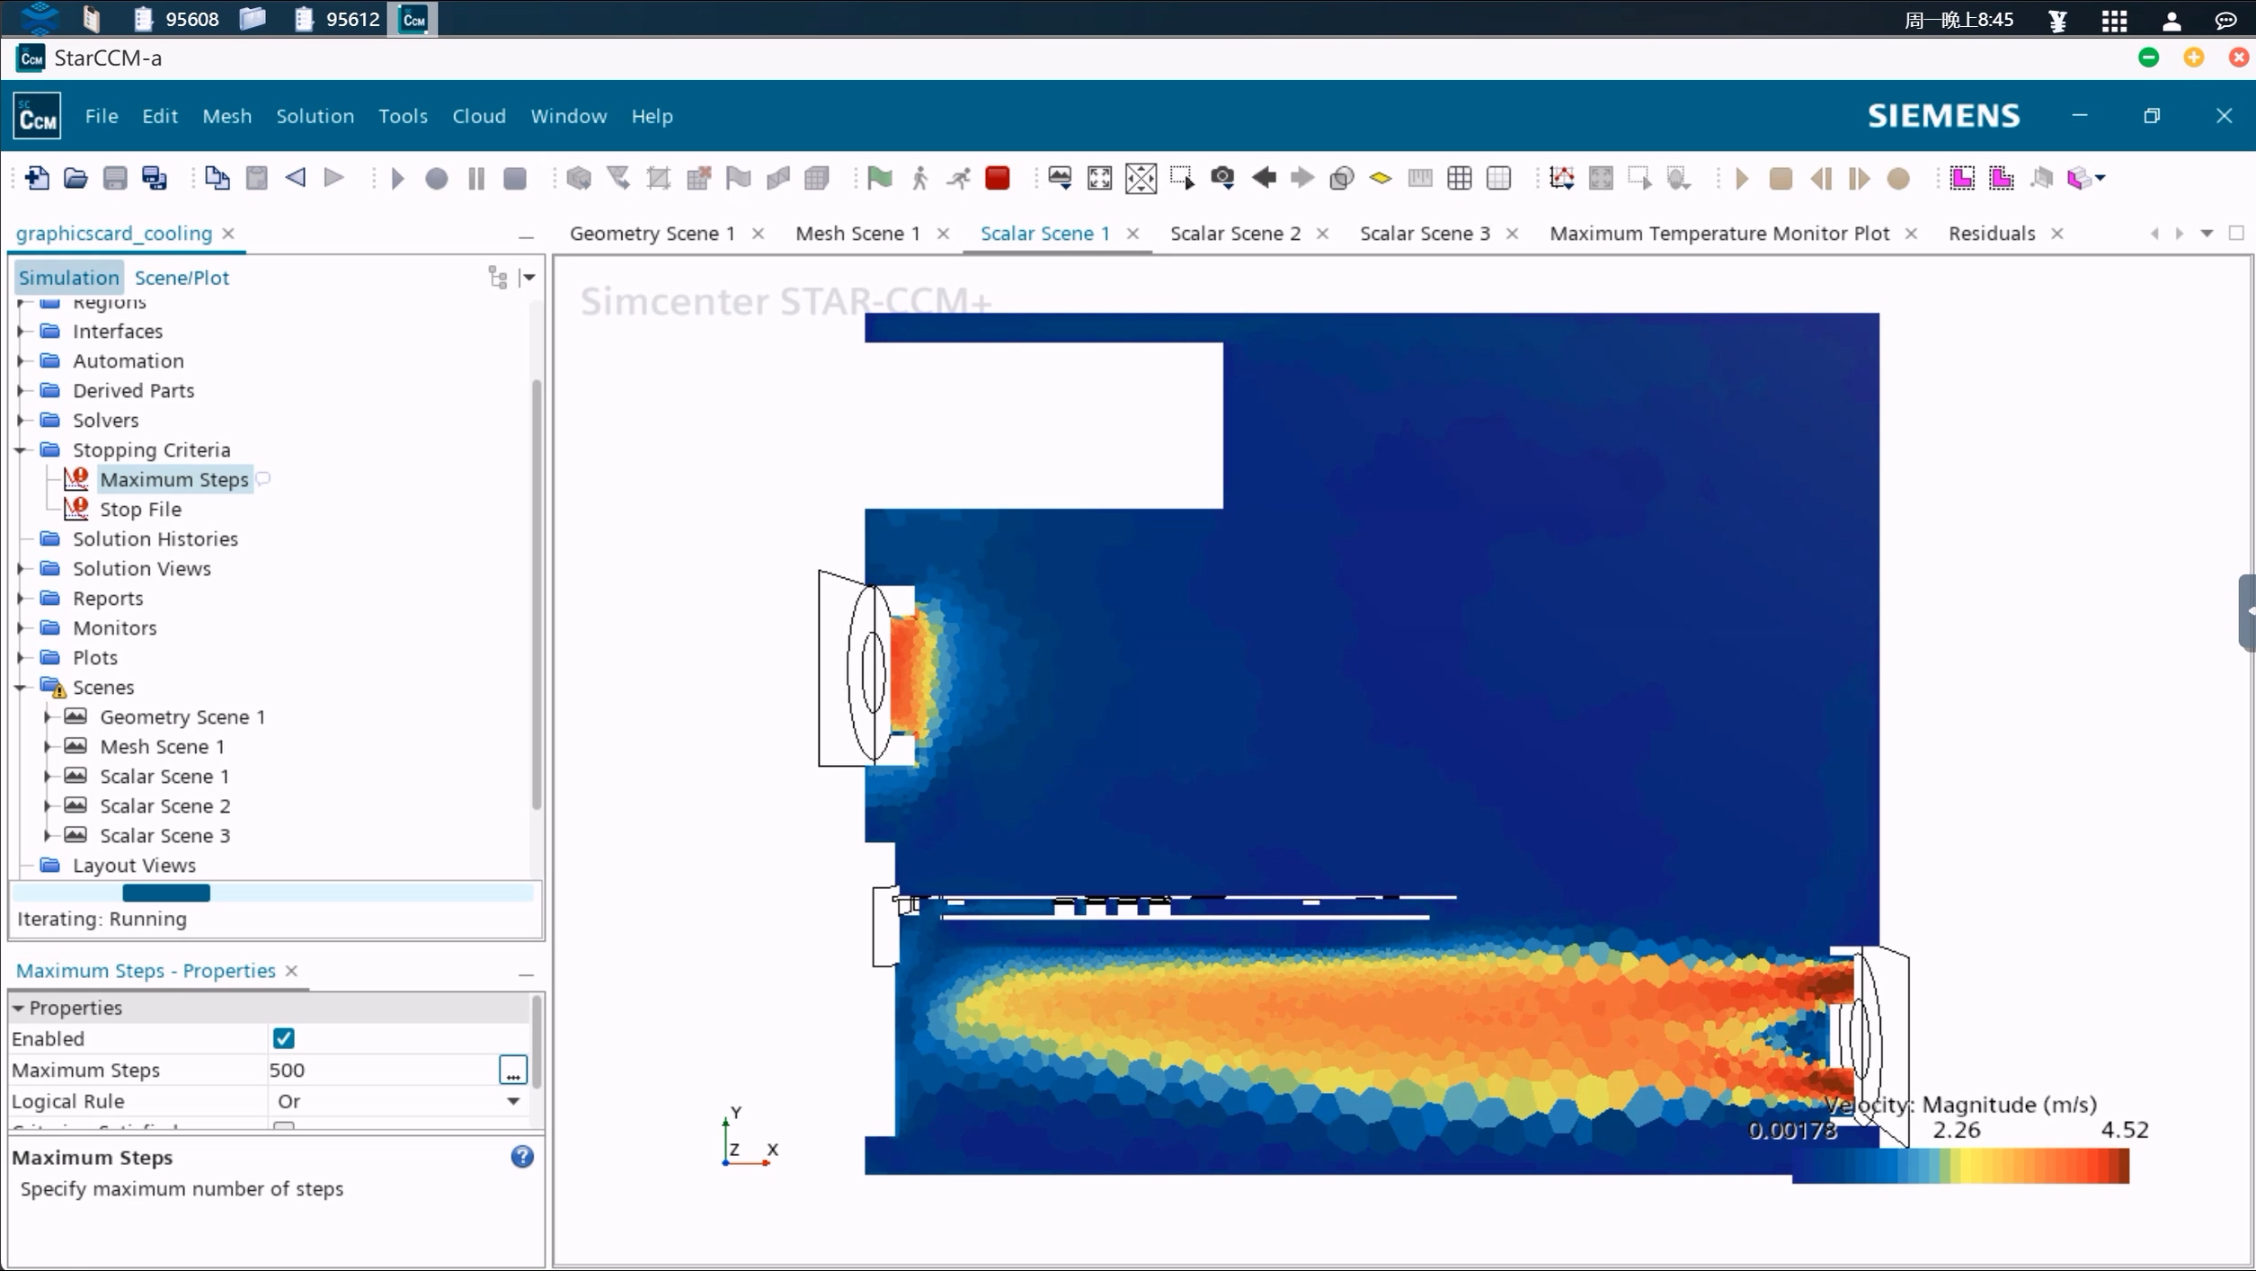Select the Stop File tree item
2256x1271 pixels.
point(140,509)
